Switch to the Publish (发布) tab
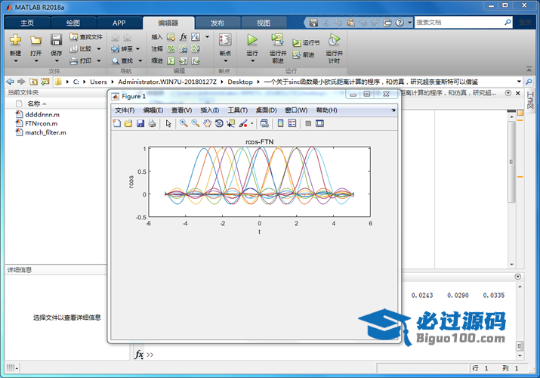 click(218, 23)
